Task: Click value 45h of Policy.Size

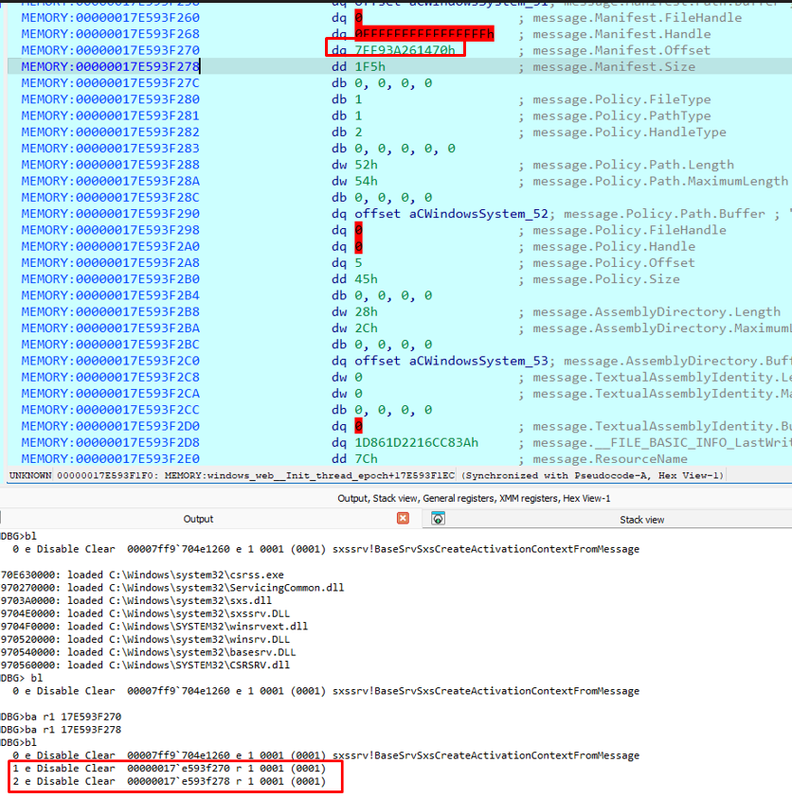Action: tap(367, 279)
